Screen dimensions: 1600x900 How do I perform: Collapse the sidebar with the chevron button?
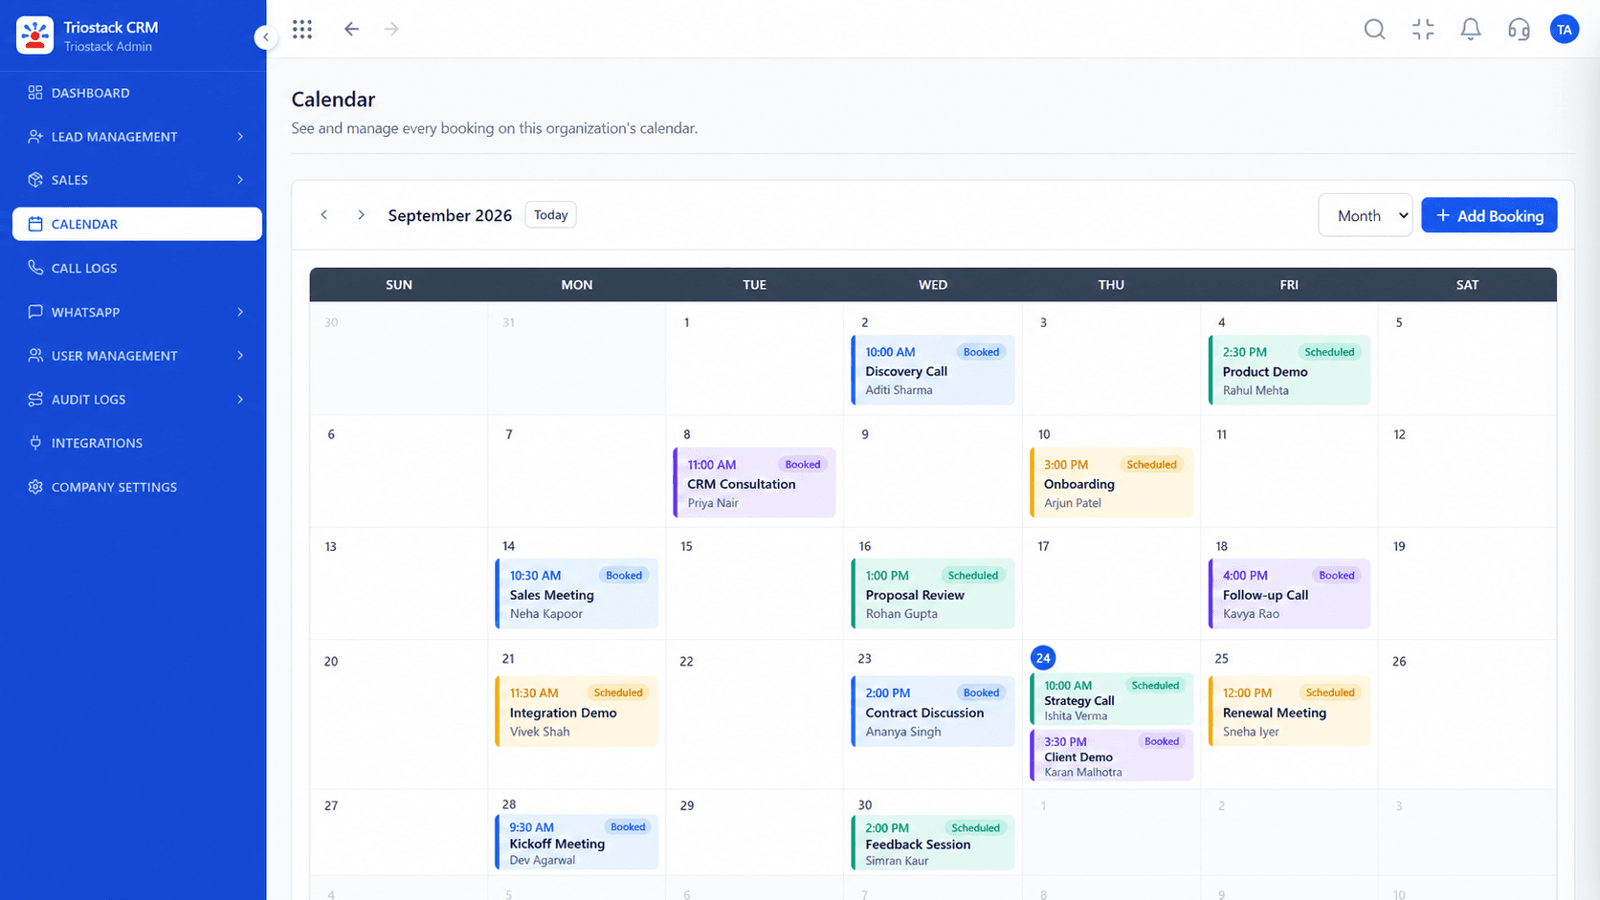(266, 37)
